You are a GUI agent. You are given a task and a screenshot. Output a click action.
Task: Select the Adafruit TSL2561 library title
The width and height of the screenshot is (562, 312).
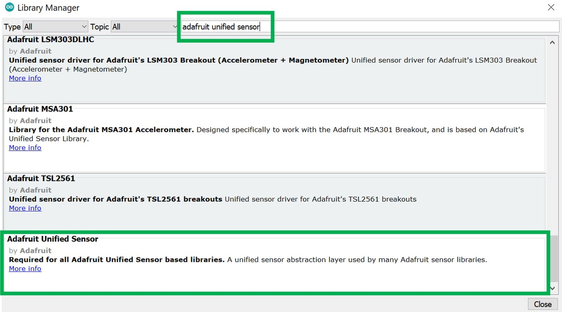[41, 178]
